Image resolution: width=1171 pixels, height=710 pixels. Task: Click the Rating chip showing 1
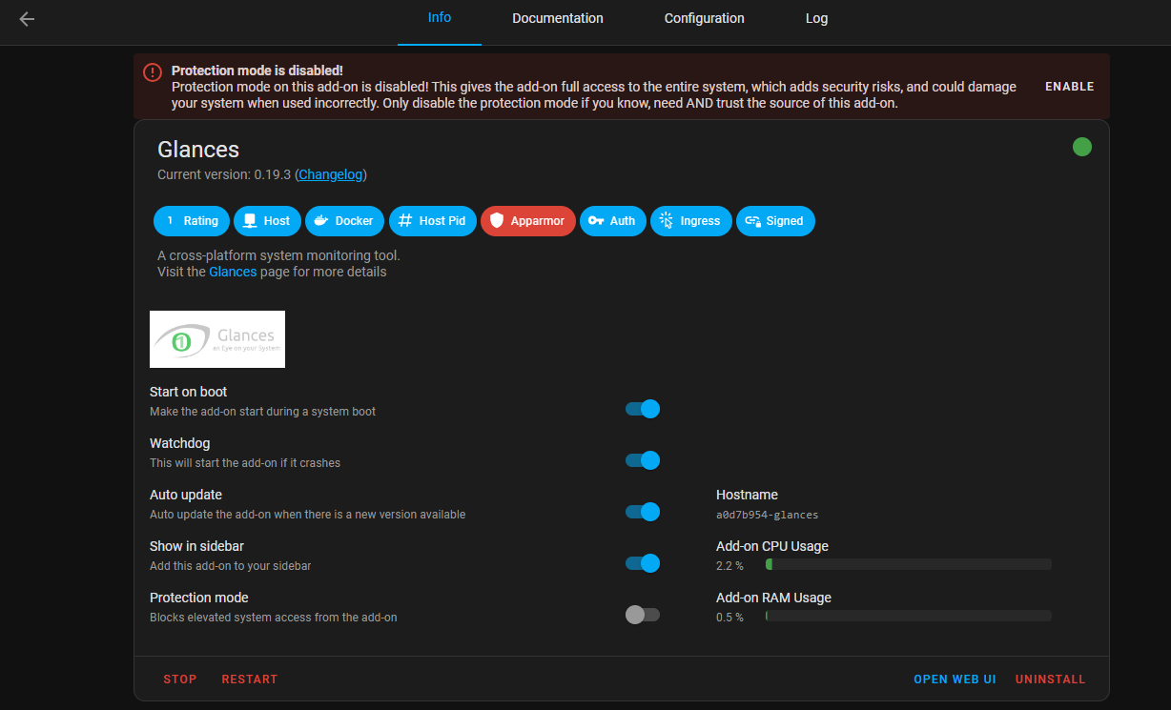coord(191,220)
